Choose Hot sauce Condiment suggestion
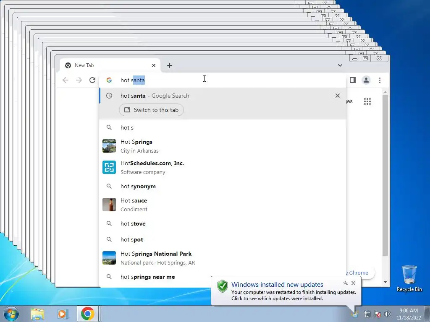 click(x=223, y=205)
